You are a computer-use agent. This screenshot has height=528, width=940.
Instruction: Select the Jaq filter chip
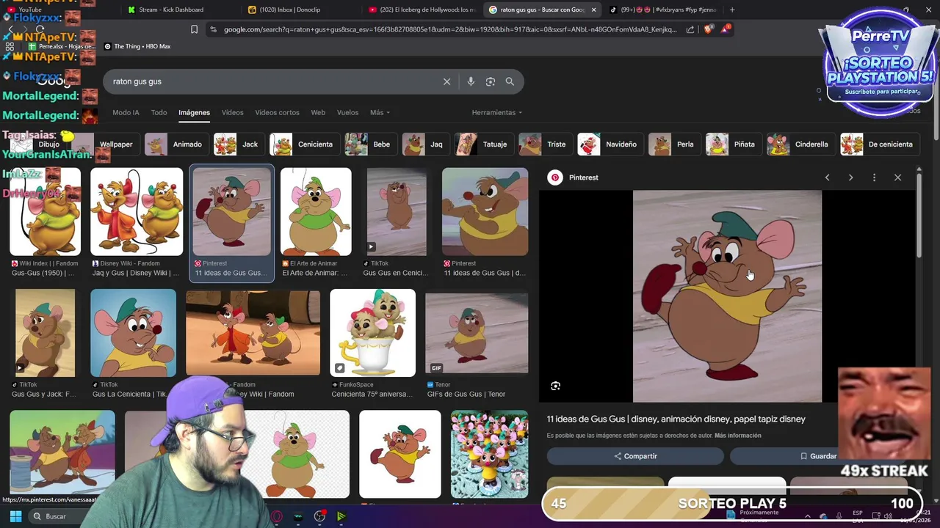tap(424, 144)
